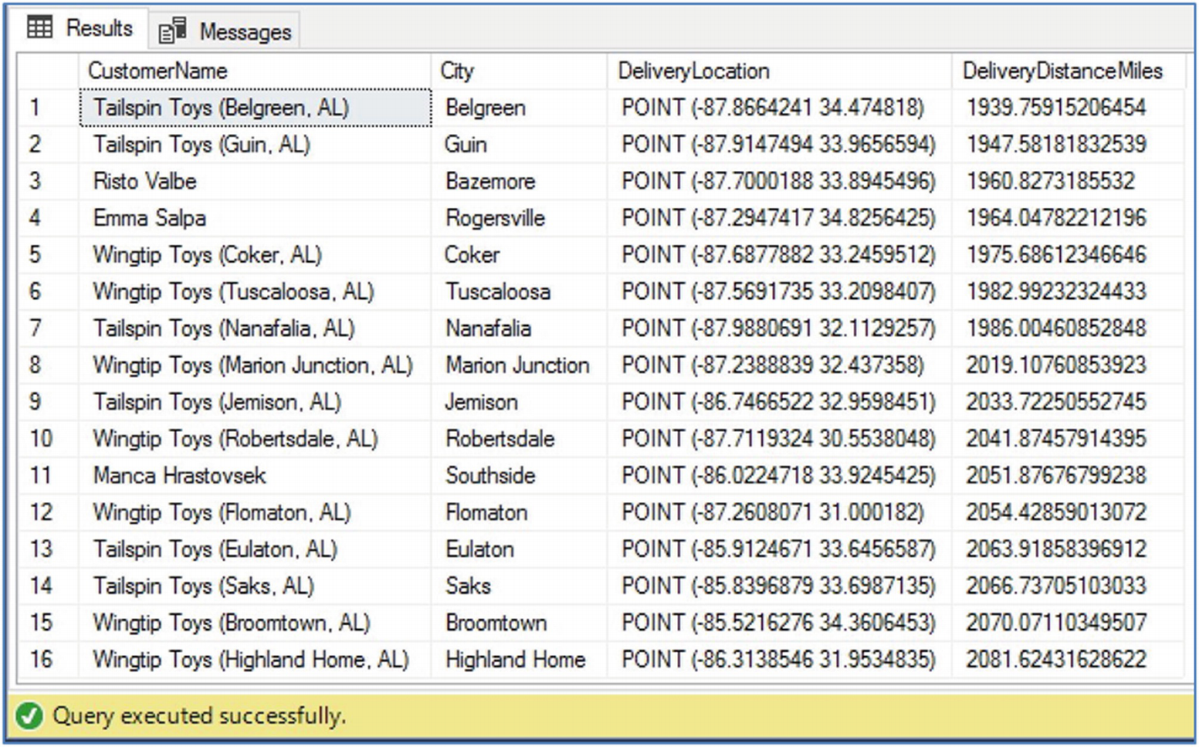
Task: Click the Southside city cell
Action: coord(519,476)
